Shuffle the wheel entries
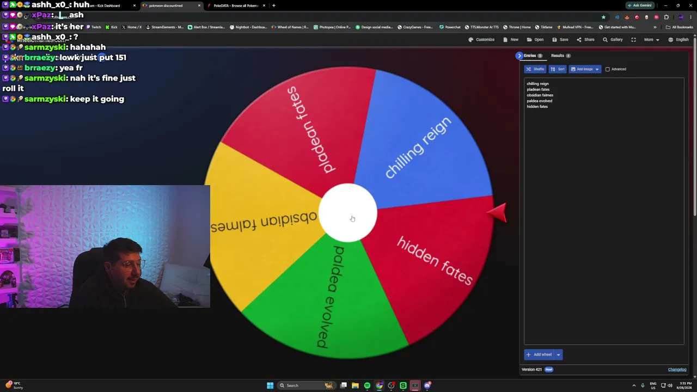This screenshot has height=392, width=697. (x=535, y=69)
